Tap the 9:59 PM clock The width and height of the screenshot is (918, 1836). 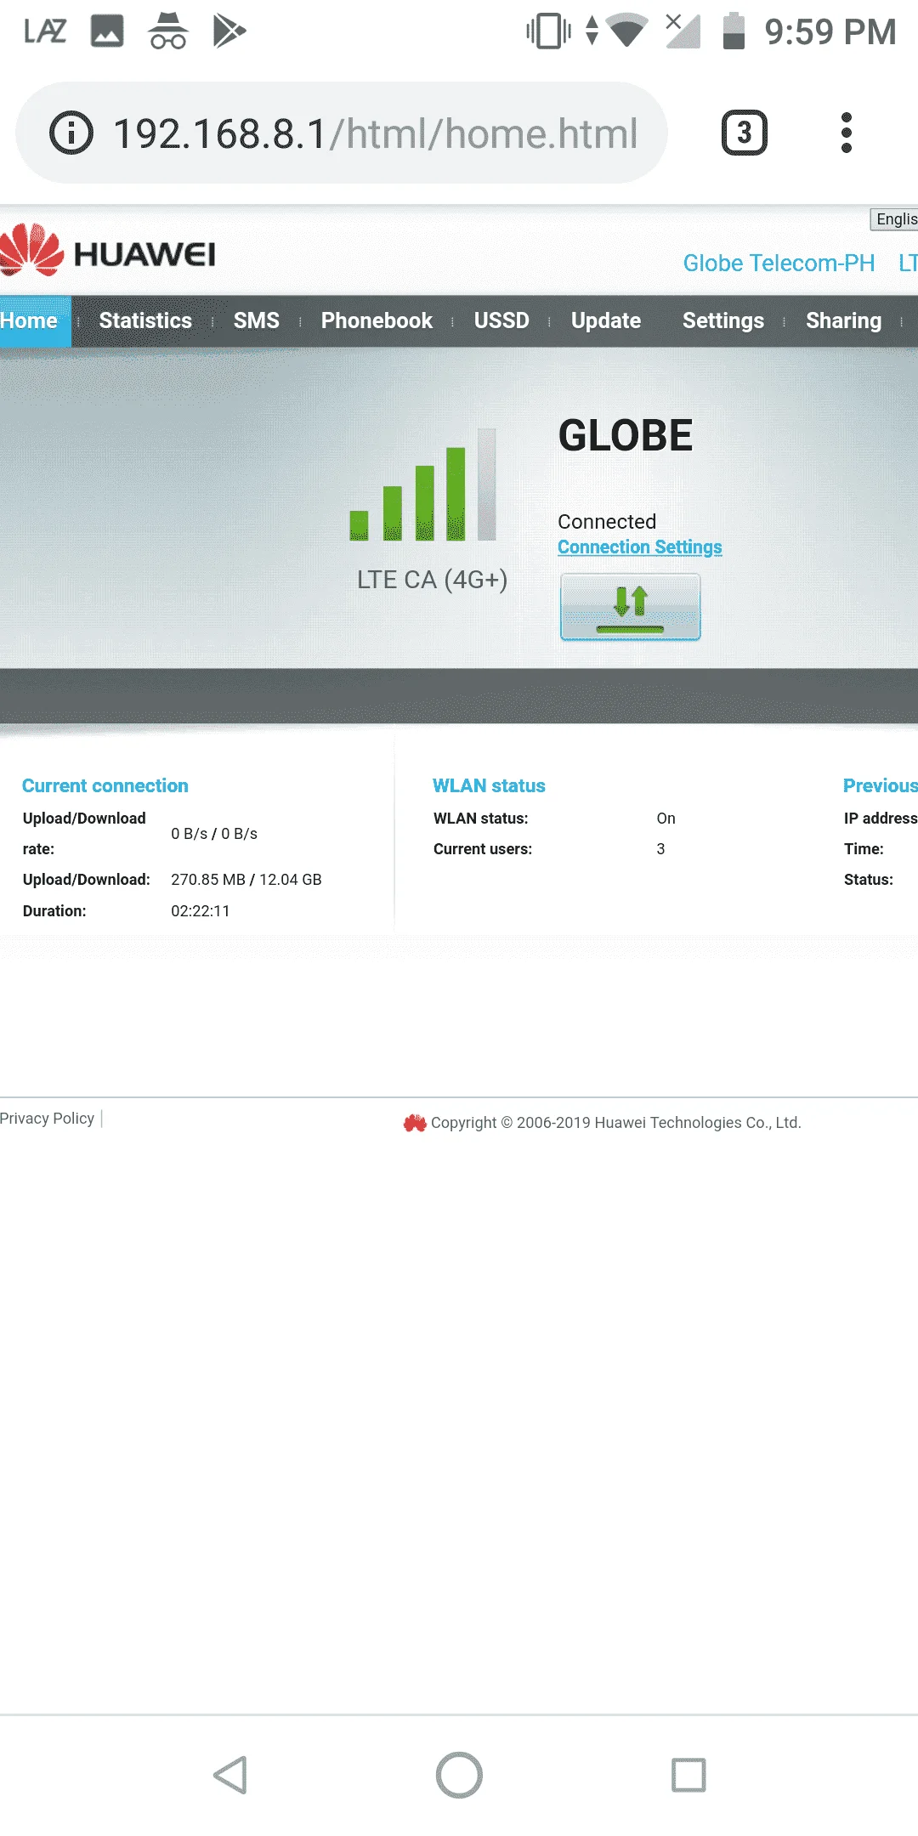[830, 31]
